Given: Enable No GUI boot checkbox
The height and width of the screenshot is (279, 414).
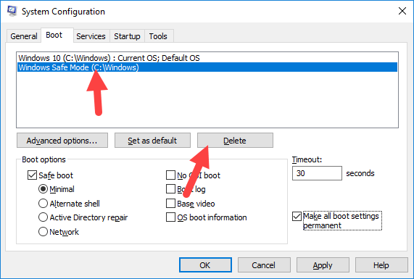Looking at the screenshot, I should click(x=170, y=175).
